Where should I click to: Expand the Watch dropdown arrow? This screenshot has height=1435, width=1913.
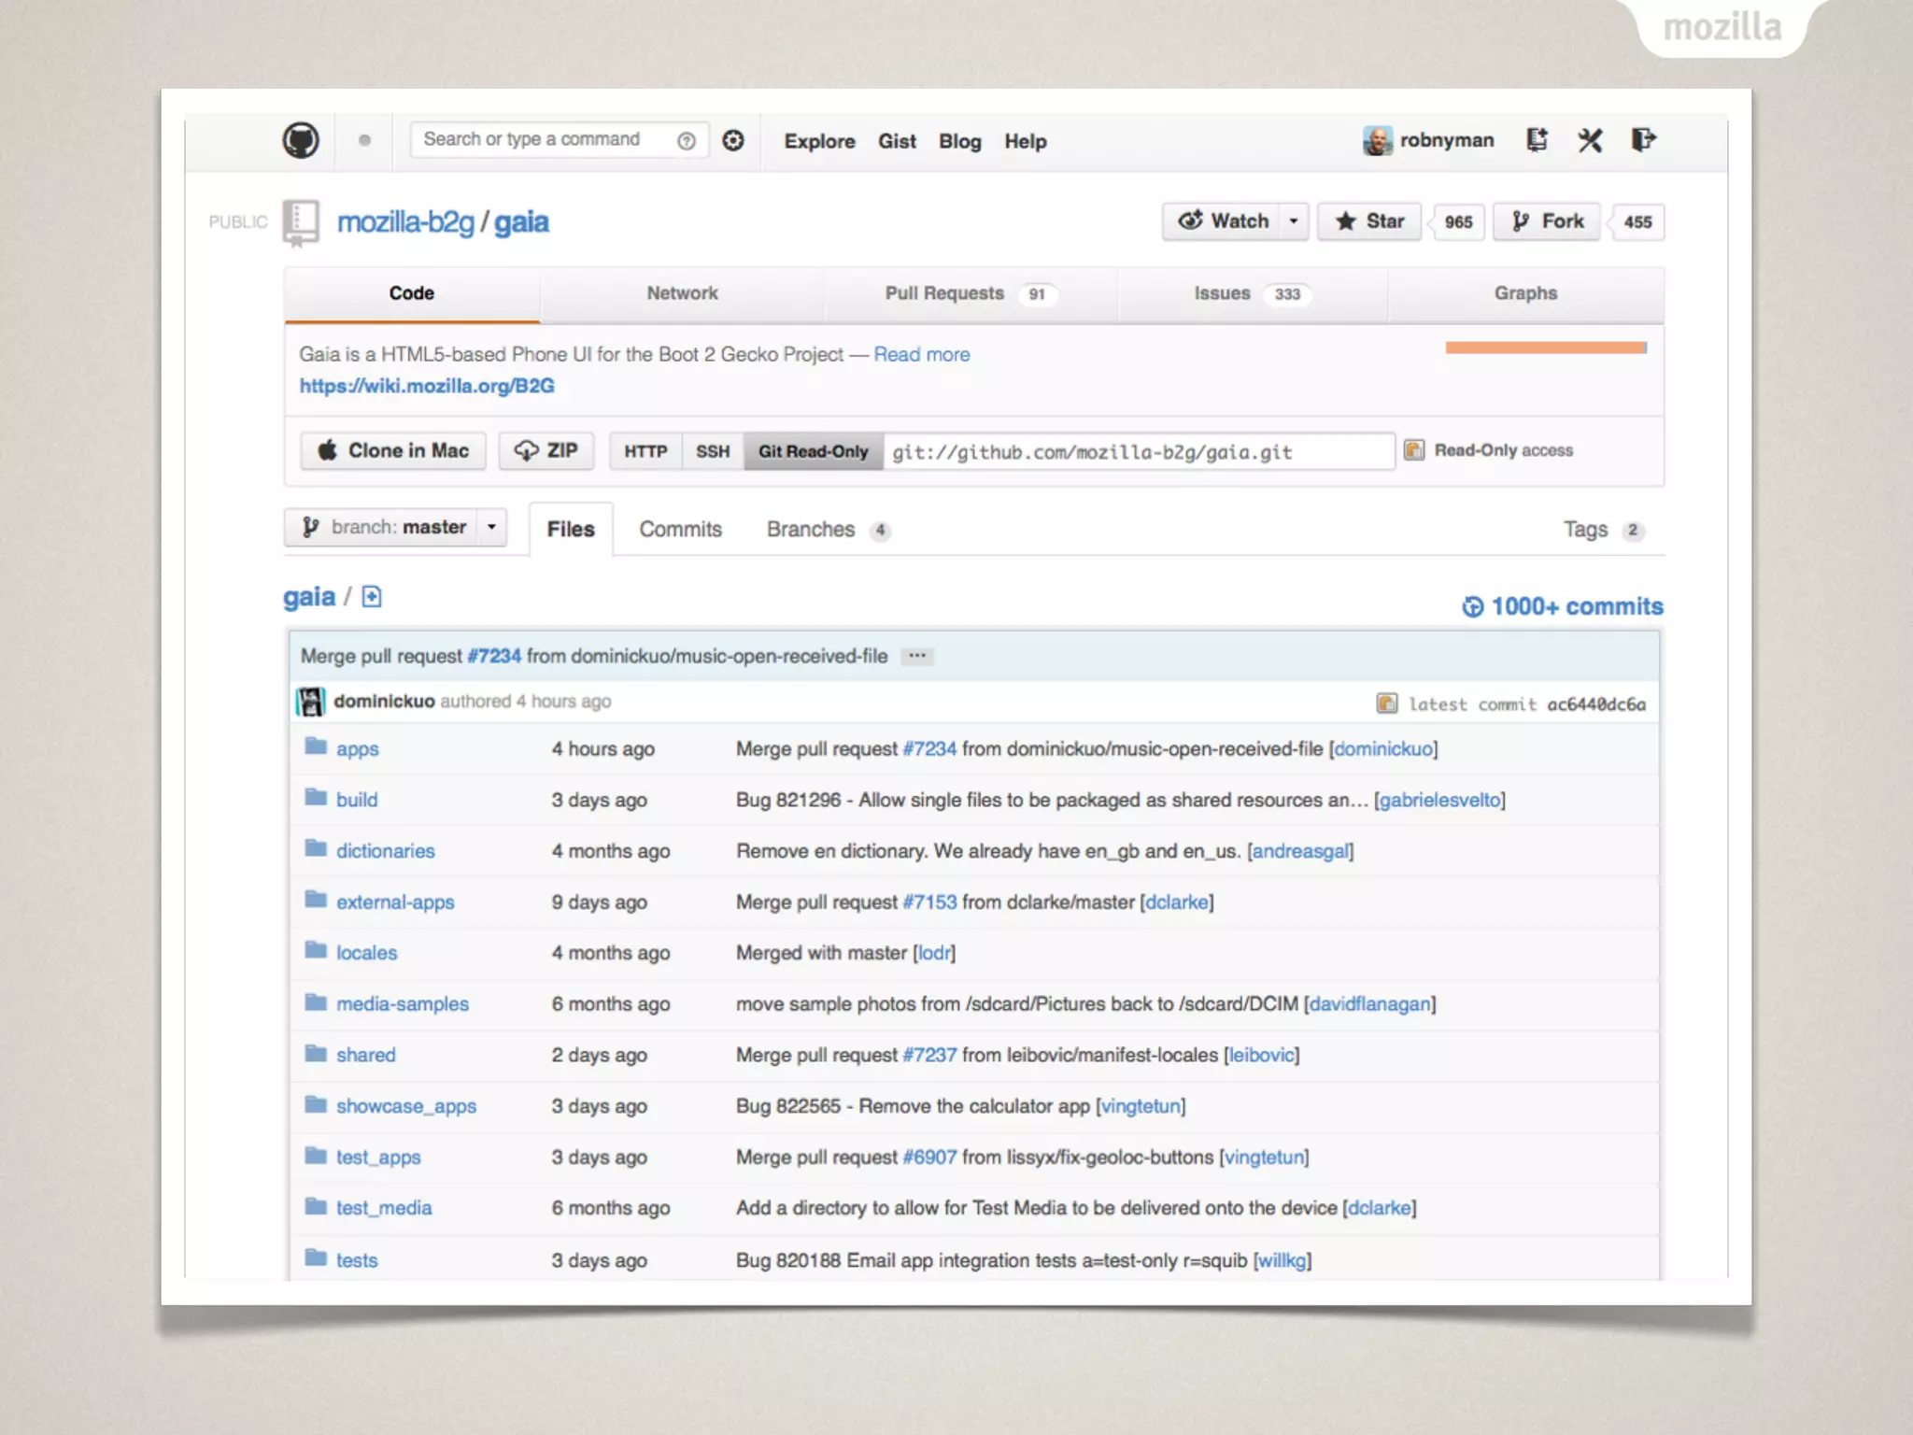[x=1294, y=221]
